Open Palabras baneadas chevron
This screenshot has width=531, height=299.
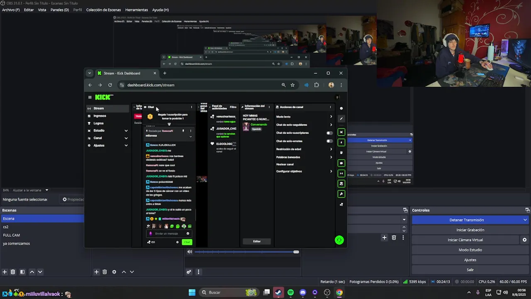point(331,157)
